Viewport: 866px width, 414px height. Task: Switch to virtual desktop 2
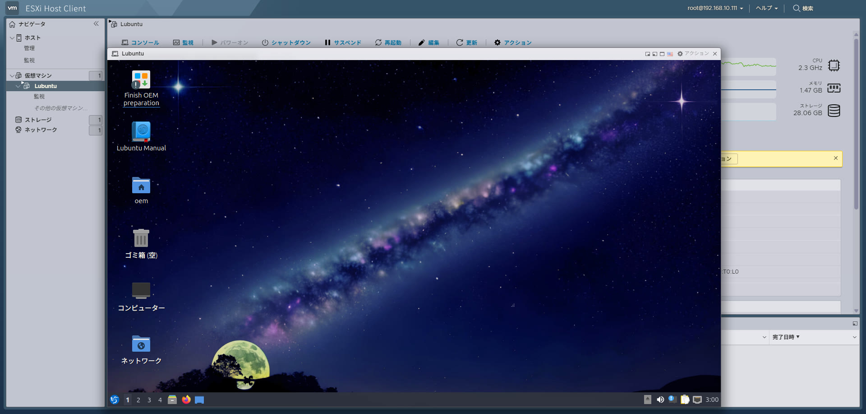[138, 400]
